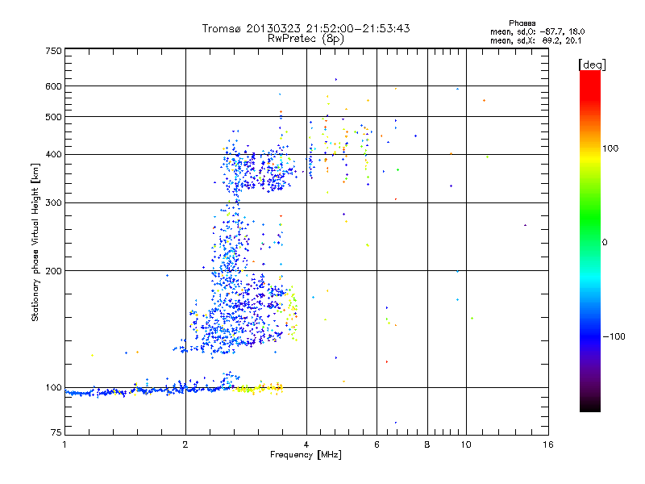Screen dimensions: 645x484
Task: Click the 'Stationary phase Virtual Height [km]' axis label
Action: 35,242
